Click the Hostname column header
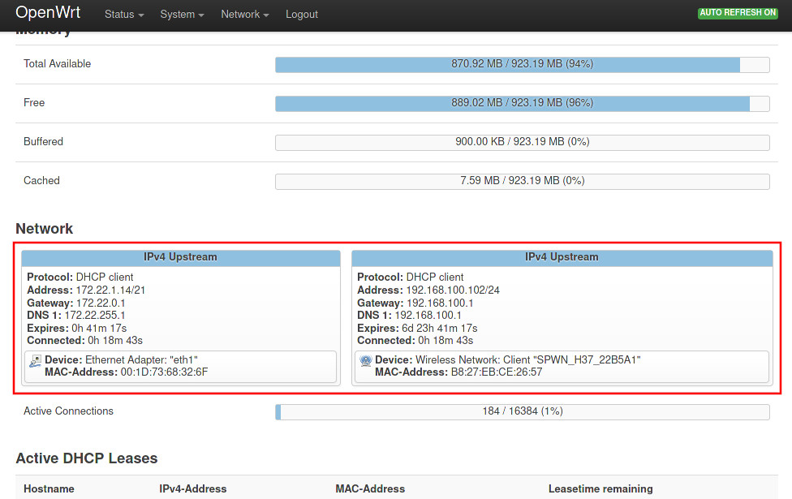 pos(49,489)
